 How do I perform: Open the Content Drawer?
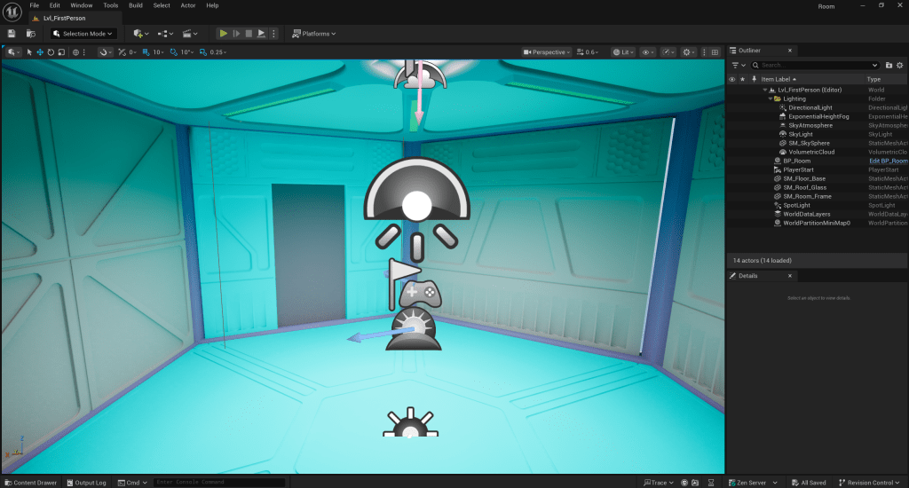click(30, 483)
